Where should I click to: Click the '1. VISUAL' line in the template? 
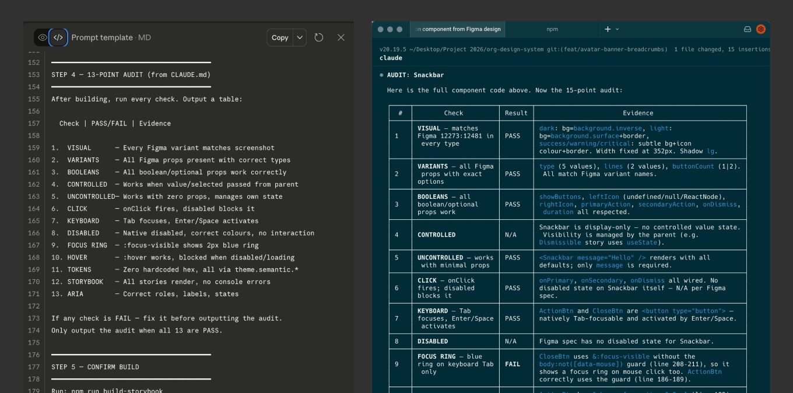(x=163, y=148)
